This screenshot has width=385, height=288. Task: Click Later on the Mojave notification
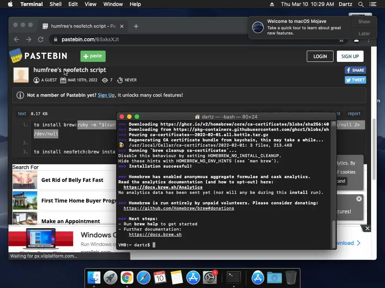click(x=364, y=33)
